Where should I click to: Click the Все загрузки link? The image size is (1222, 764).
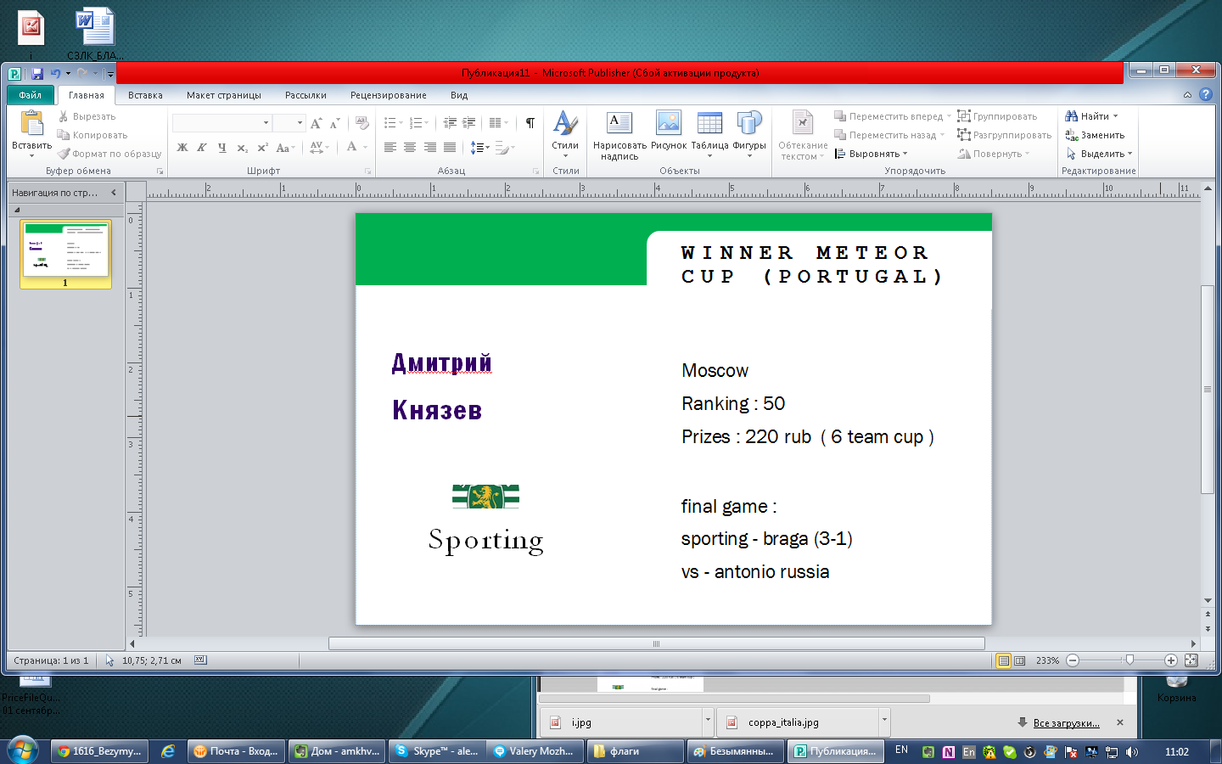click(1066, 723)
